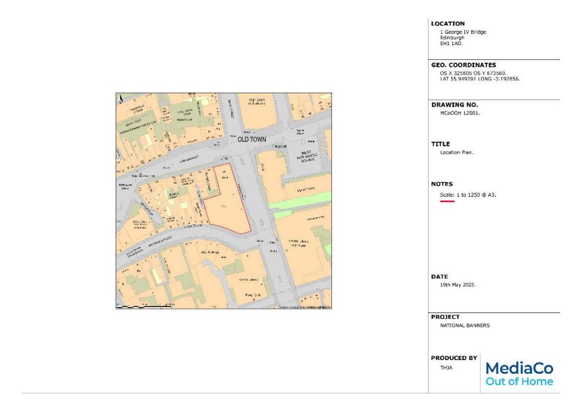Select the NOTES heading
Screen dimensions: 583x412
coord(442,184)
